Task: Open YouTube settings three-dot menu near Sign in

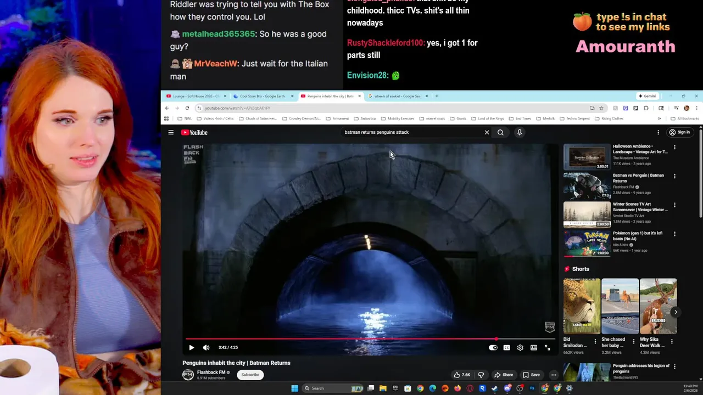Action: 658,132
